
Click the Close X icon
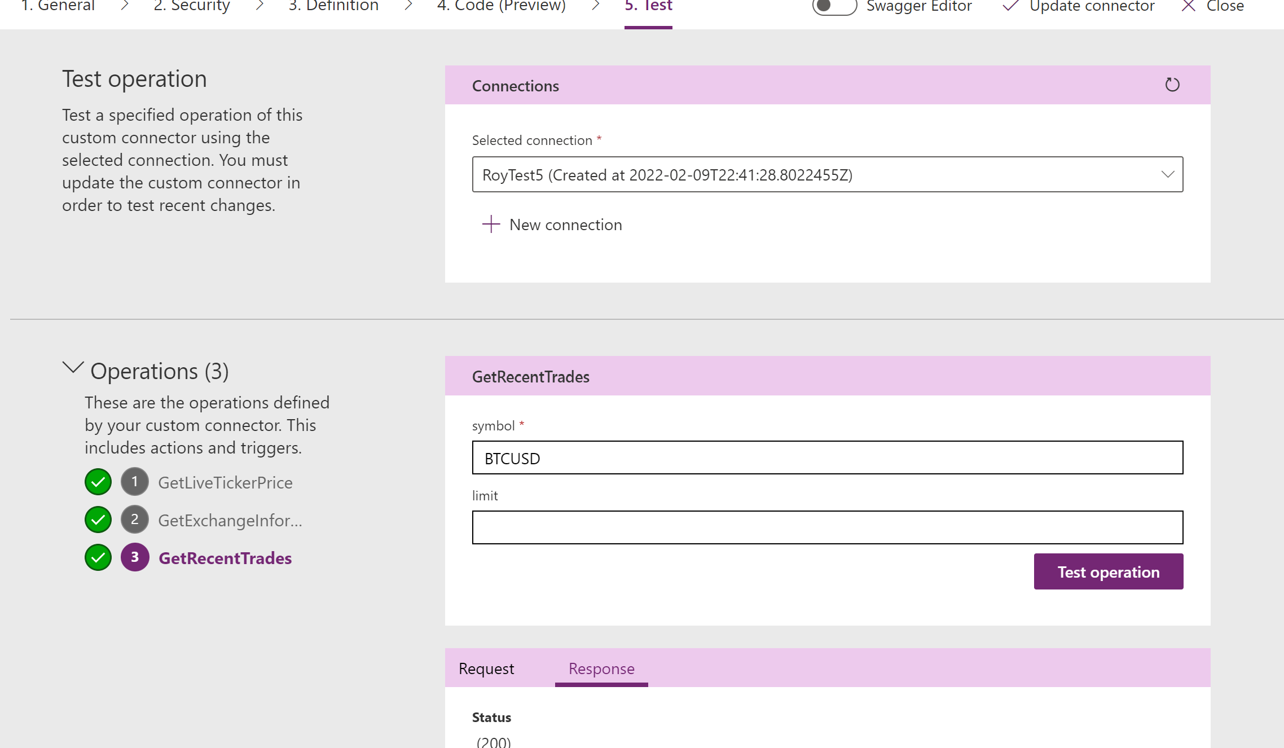[1188, 6]
